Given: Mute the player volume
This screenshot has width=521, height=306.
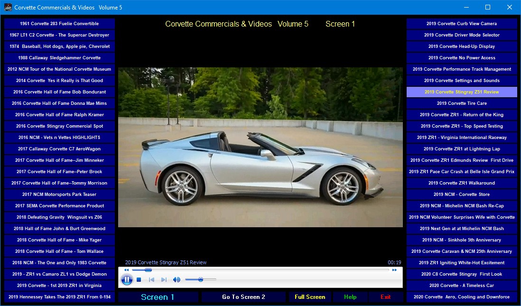Looking at the screenshot, I should [177, 280].
